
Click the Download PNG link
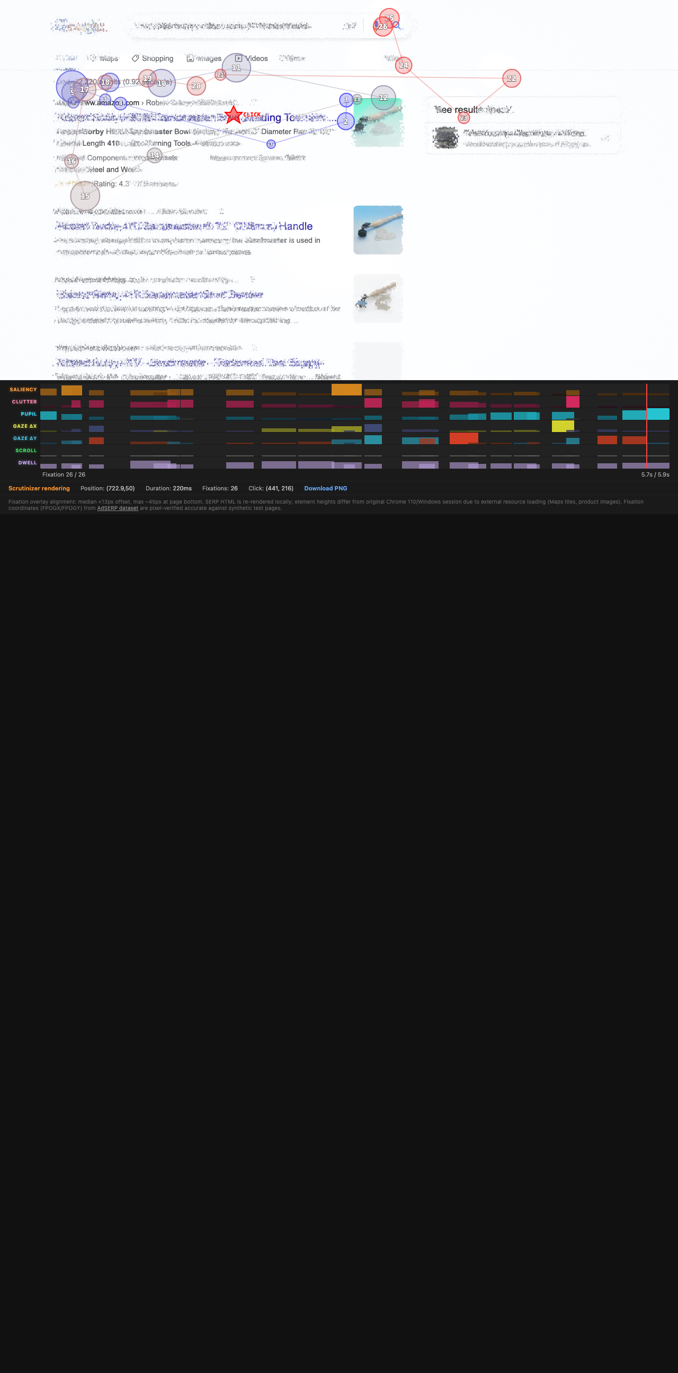tap(325, 488)
